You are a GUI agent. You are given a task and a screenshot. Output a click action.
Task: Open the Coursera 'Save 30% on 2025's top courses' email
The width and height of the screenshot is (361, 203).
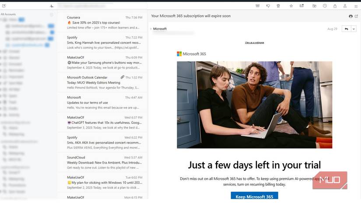(x=102, y=23)
